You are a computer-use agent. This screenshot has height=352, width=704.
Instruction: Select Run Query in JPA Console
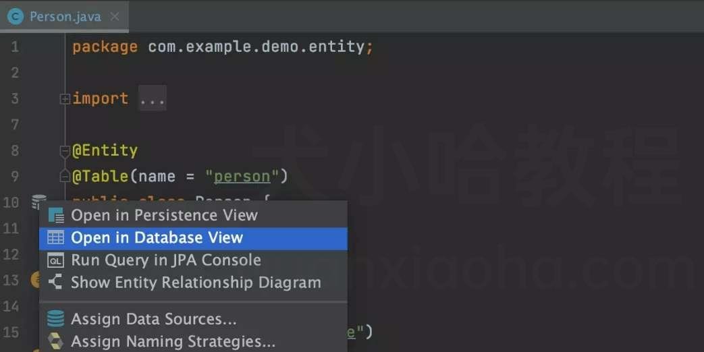193,260
